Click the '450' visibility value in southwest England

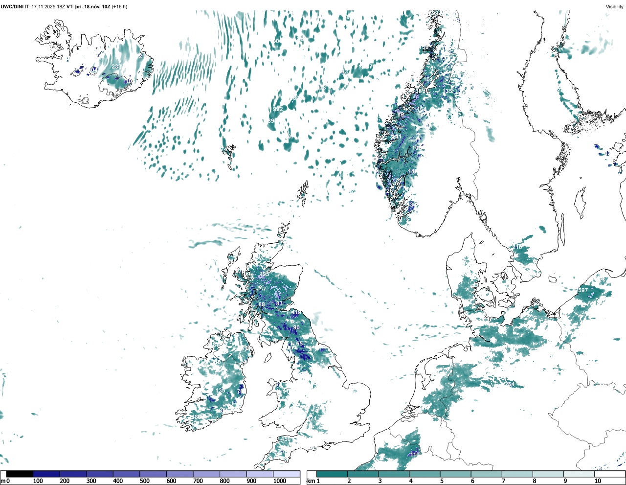(x=286, y=439)
